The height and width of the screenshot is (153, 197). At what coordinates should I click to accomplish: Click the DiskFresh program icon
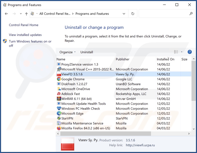[x=59, y=84]
